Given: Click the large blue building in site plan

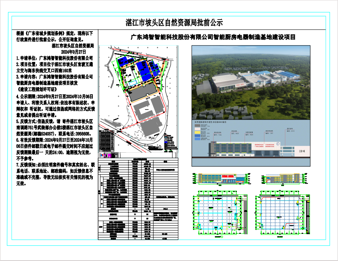Looking at the screenshot, I should [x=144, y=70].
